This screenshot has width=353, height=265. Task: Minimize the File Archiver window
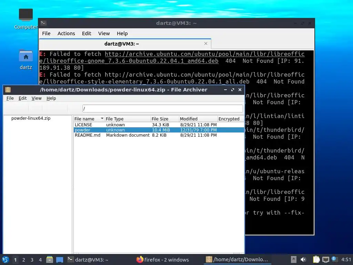tap(225, 90)
